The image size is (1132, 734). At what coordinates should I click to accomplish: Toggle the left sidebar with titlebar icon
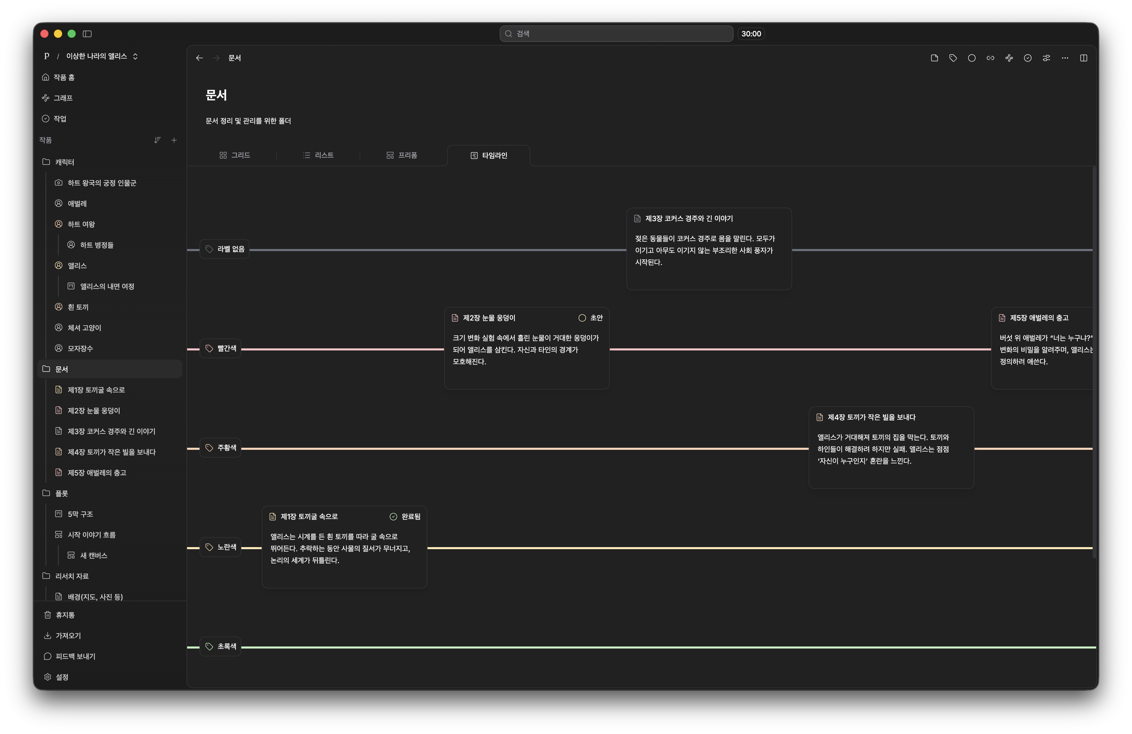click(x=87, y=34)
